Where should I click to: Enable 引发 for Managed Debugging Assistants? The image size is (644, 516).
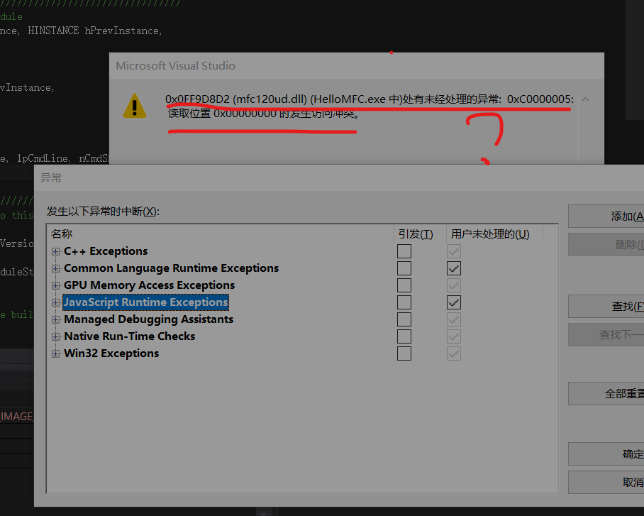click(404, 319)
